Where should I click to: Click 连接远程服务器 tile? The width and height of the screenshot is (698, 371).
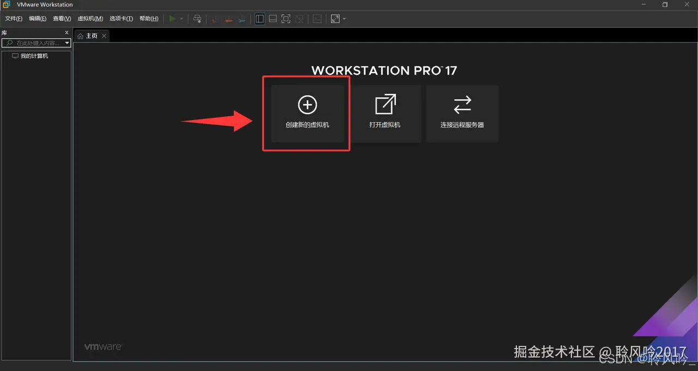click(x=462, y=113)
